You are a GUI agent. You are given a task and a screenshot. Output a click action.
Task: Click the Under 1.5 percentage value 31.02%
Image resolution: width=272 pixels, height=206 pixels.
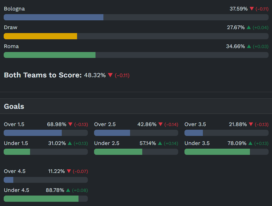click(57, 144)
